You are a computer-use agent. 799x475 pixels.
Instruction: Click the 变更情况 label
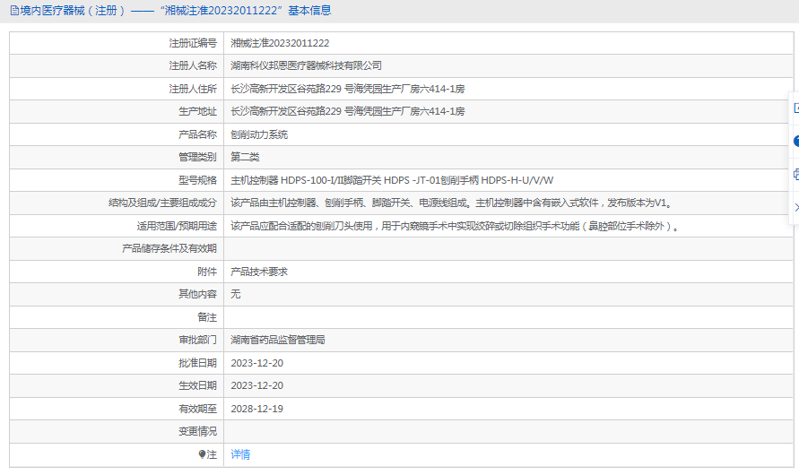coord(197,431)
